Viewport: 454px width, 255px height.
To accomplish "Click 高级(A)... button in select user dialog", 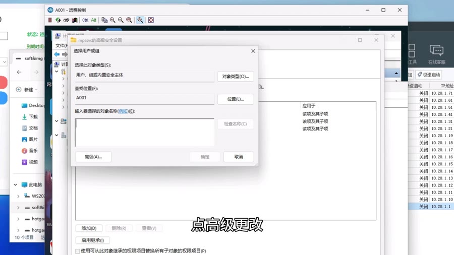I will (x=93, y=157).
